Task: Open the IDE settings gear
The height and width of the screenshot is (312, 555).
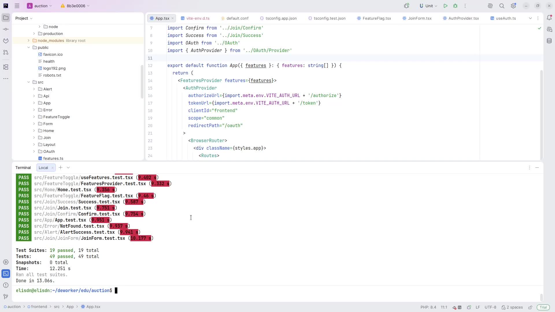Action: (x=513, y=6)
